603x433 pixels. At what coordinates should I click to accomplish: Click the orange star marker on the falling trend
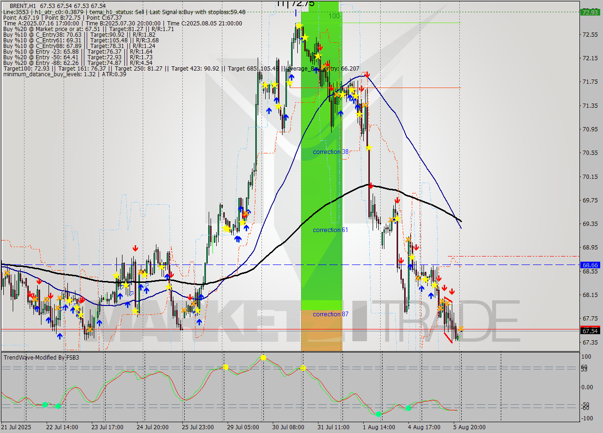[408, 240]
